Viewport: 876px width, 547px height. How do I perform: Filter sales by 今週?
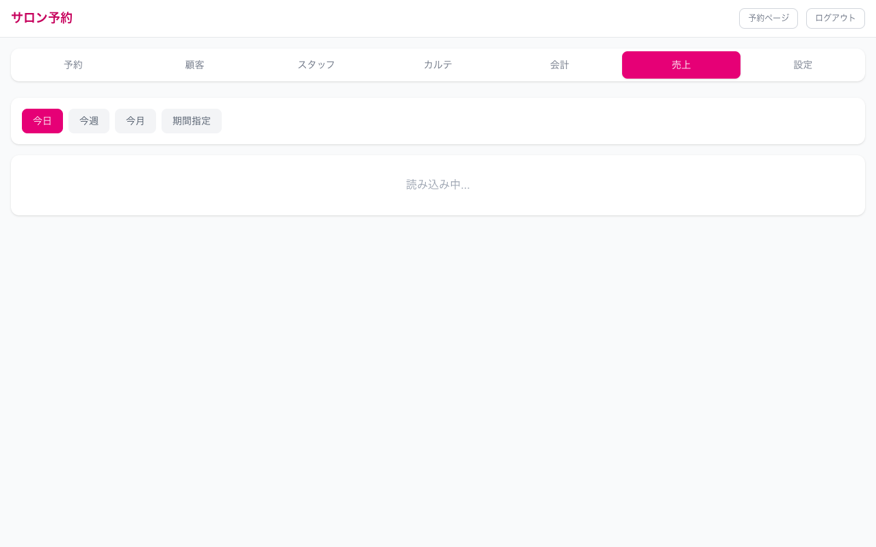89,121
